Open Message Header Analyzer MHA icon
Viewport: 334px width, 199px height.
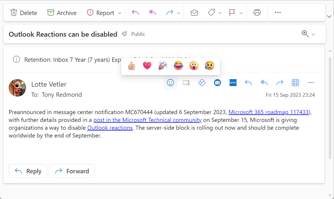pyautogui.click(x=233, y=83)
